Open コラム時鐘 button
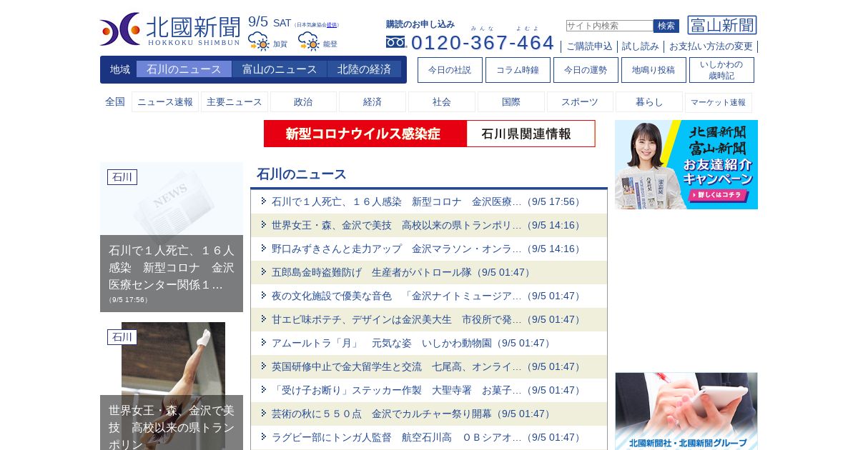858x450 pixels. pos(518,70)
